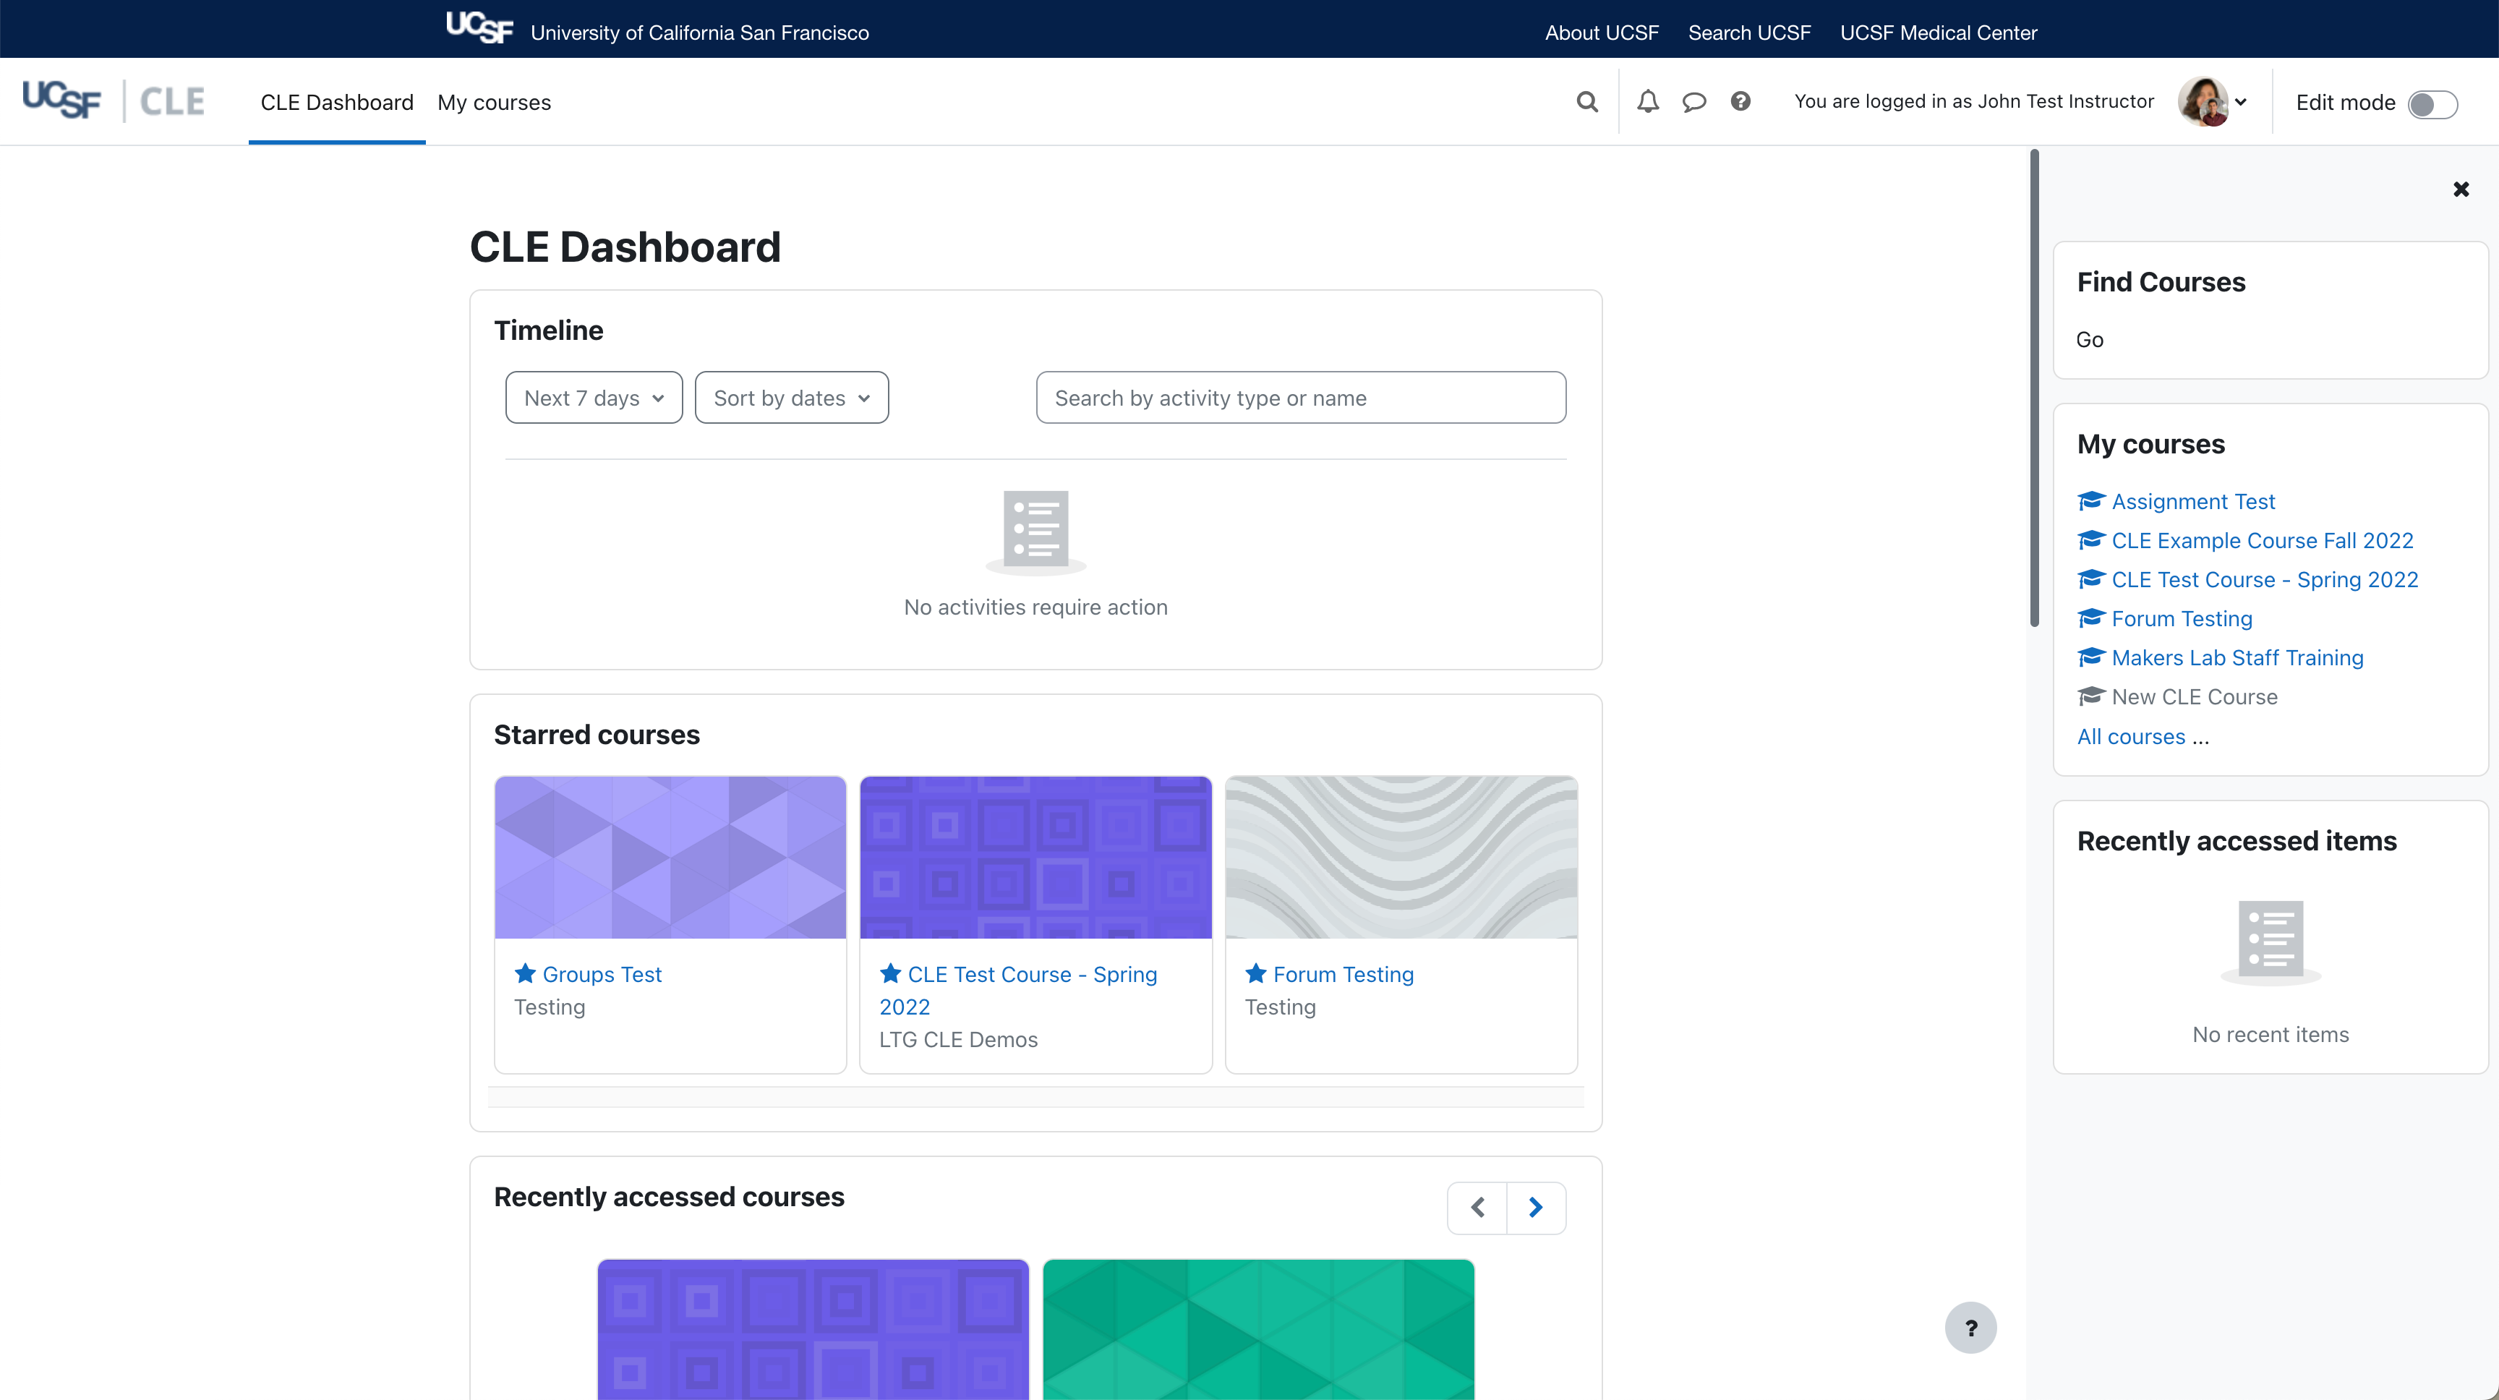Close the block drawer with X icon
2499x1400 pixels.
[2461, 189]
